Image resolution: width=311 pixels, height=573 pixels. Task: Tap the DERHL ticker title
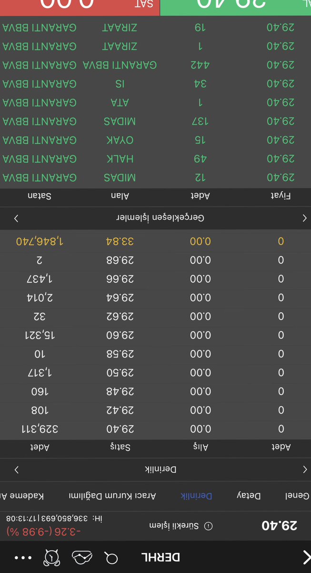[161, 557]
